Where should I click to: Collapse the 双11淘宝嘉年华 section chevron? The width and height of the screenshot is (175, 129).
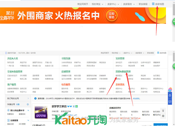(28, 110)
